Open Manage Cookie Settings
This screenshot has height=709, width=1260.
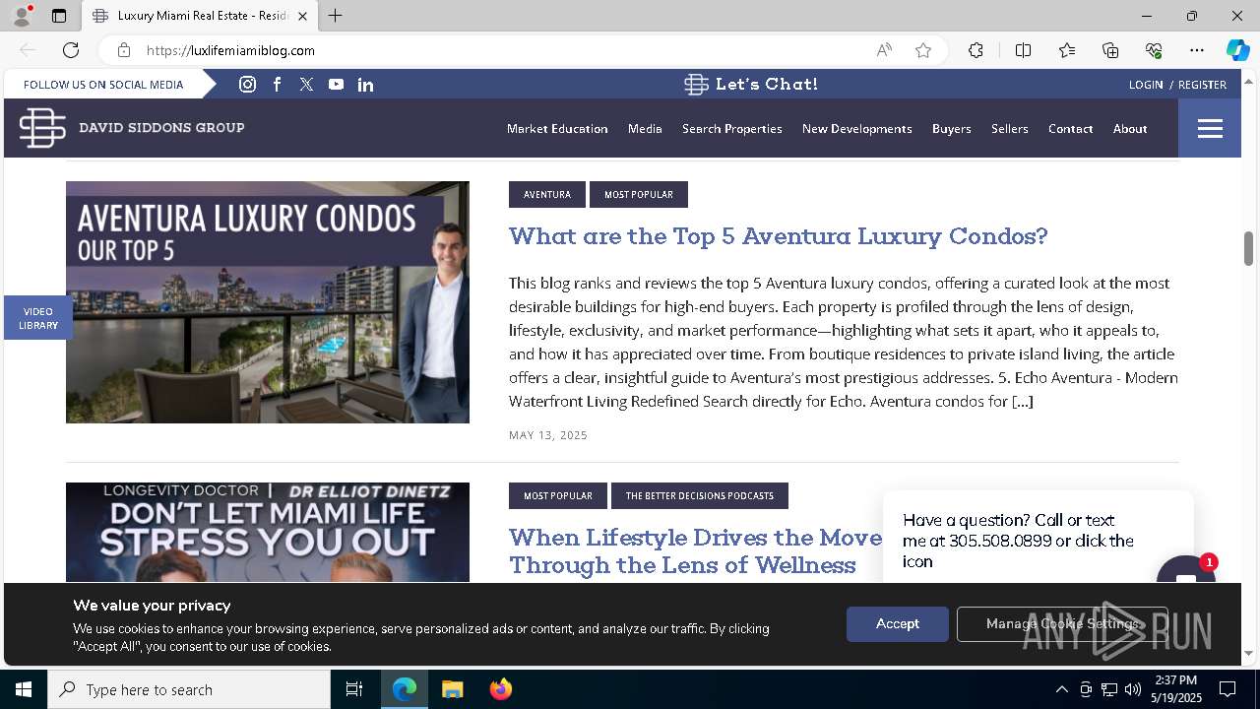pyautogui.click(x=1062, y=624)
